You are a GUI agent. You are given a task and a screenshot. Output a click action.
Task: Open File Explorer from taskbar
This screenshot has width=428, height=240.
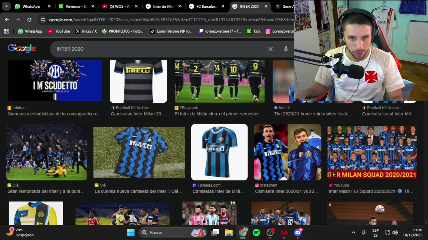[229, 232]
